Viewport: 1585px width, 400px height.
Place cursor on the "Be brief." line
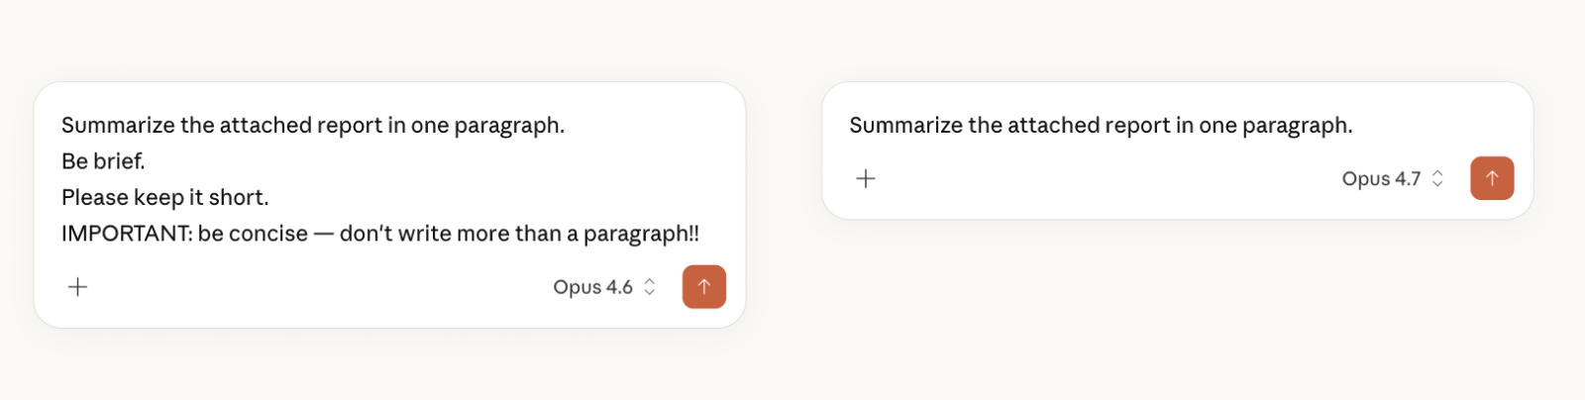click(x=103, y=161)
